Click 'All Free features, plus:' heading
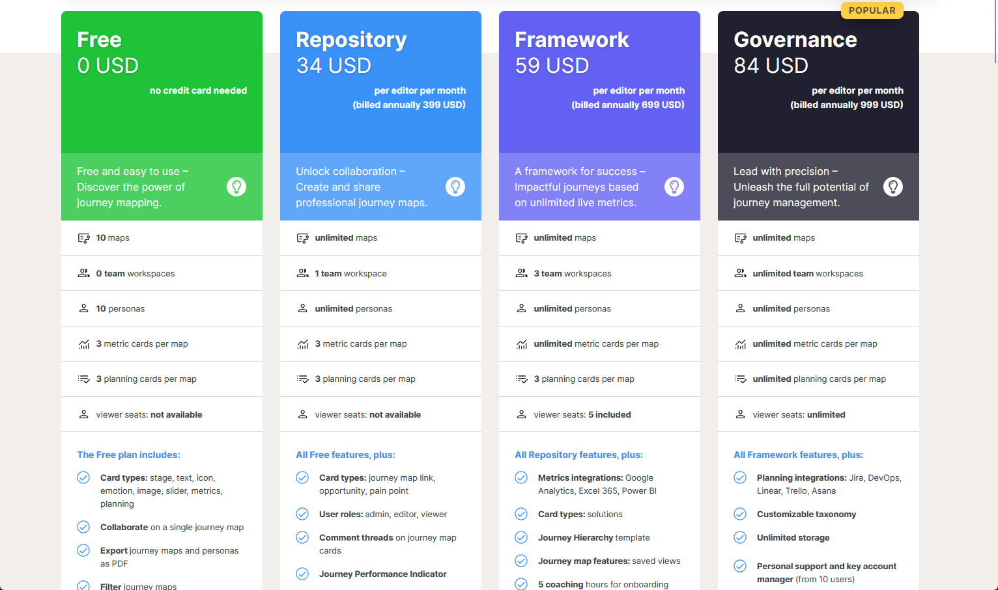 [345, 455]
